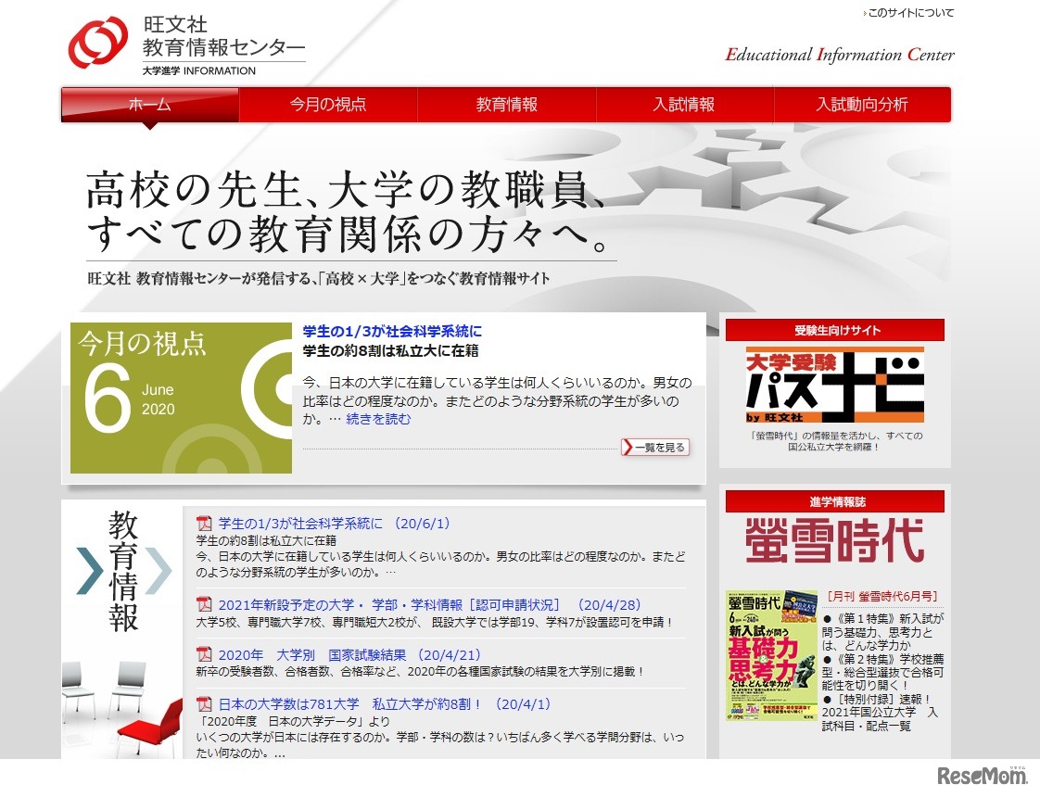
Task: Select the ホーム tab
Action: 150,105
